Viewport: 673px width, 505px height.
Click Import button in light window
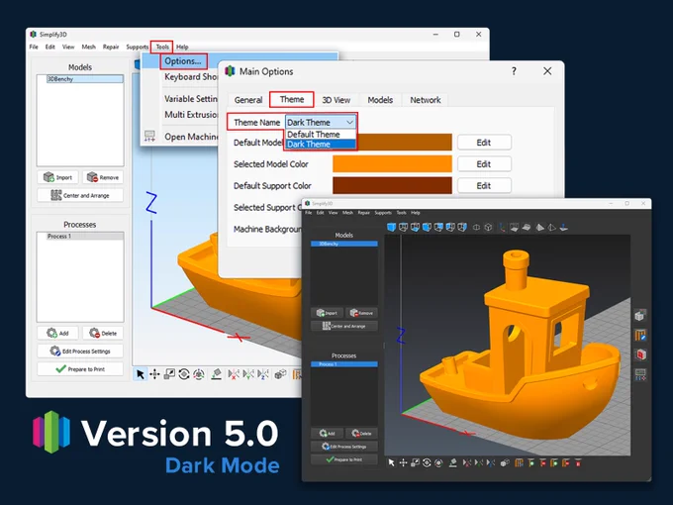tap(58, 177)
